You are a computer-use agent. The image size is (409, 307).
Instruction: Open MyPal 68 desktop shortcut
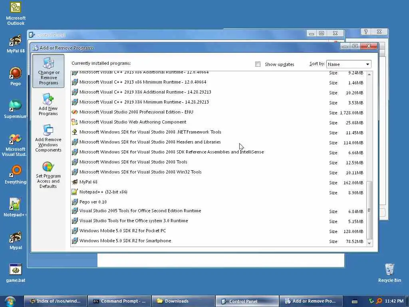16,44
